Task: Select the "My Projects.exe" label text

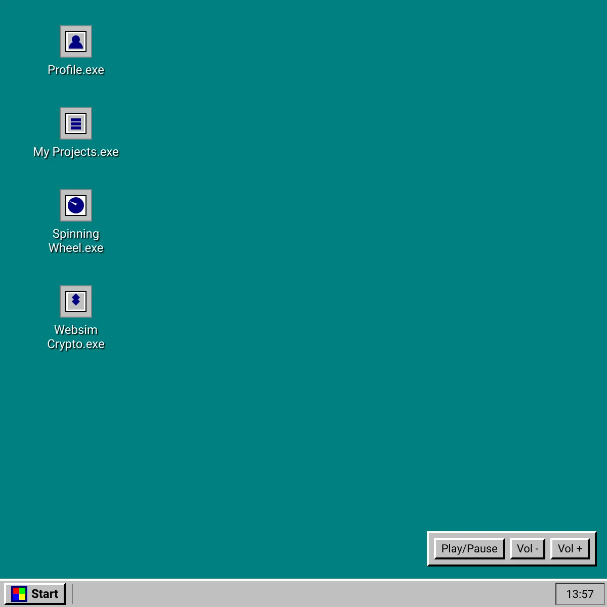Action: (76, 152)
